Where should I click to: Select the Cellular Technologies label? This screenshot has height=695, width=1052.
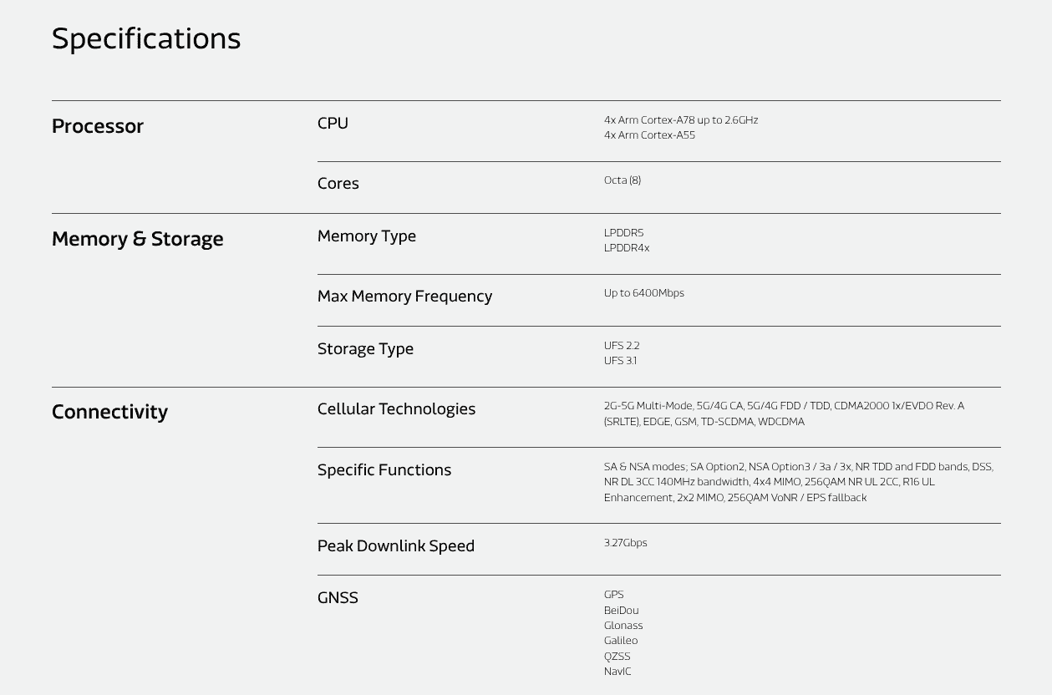pos(396,409)
